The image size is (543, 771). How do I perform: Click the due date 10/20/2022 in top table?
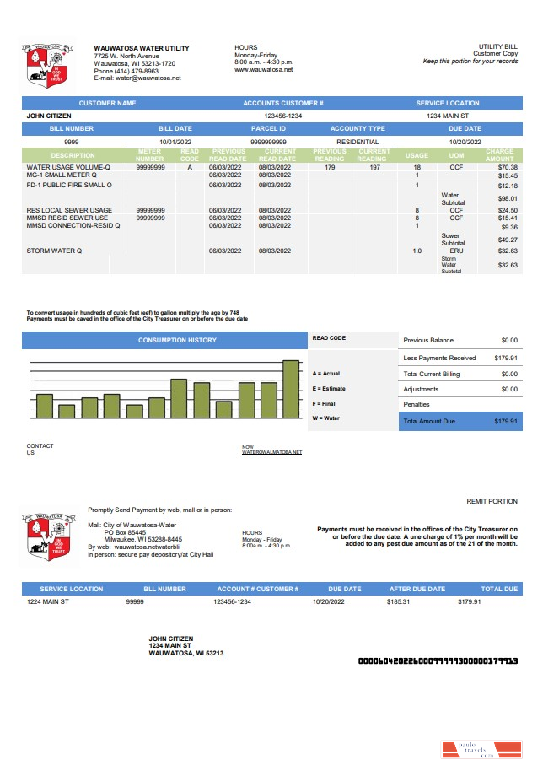(x=465, y=142)
